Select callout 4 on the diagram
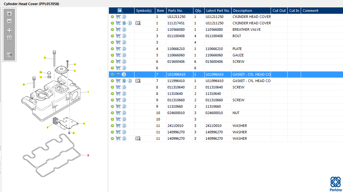This screenshot has width=343, height=192. click(x=84, y=124)
